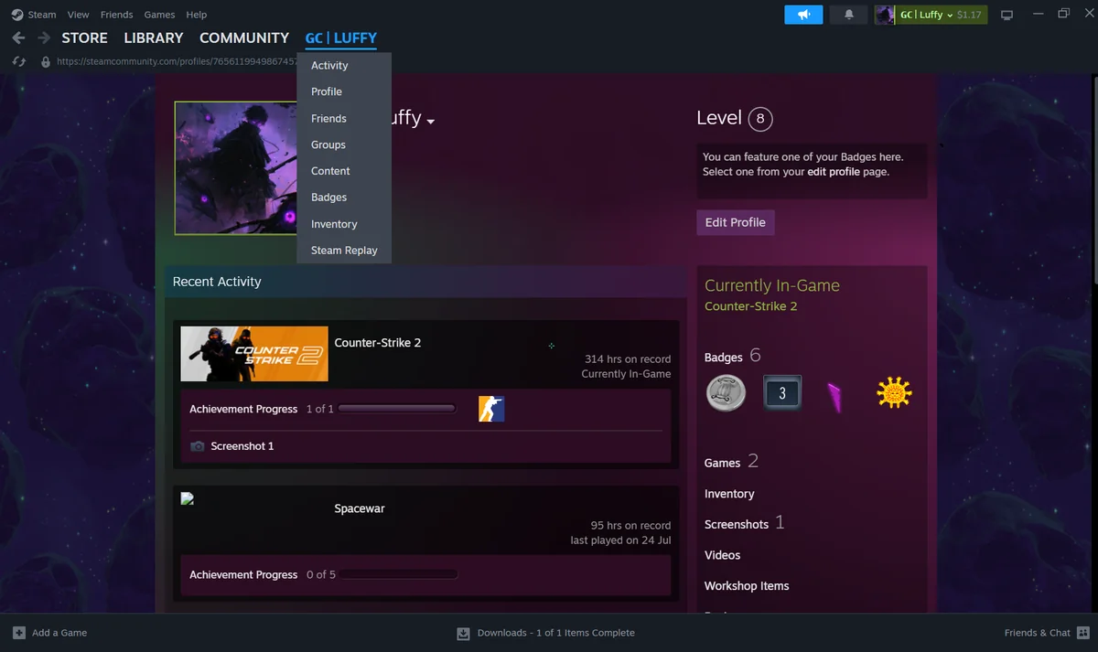Click the profile URL address field
The height and width of the screenshot is (652, 1098).
click(x=177, y=61)
